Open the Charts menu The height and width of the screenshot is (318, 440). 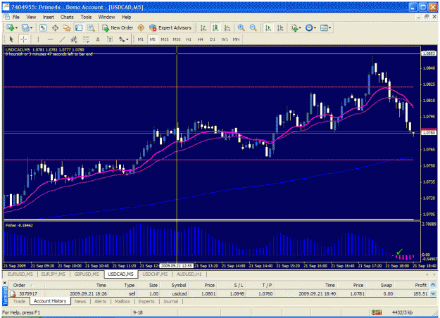[x=67, y=17]
